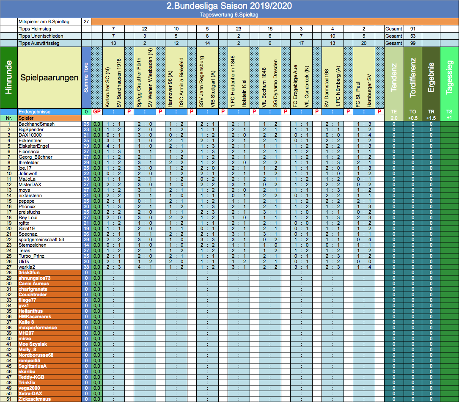Select the 'Tageswertung 6.Spieltag' subtitle
The width and height of the screenshot is (459, 402).
(x=229, y=15)
